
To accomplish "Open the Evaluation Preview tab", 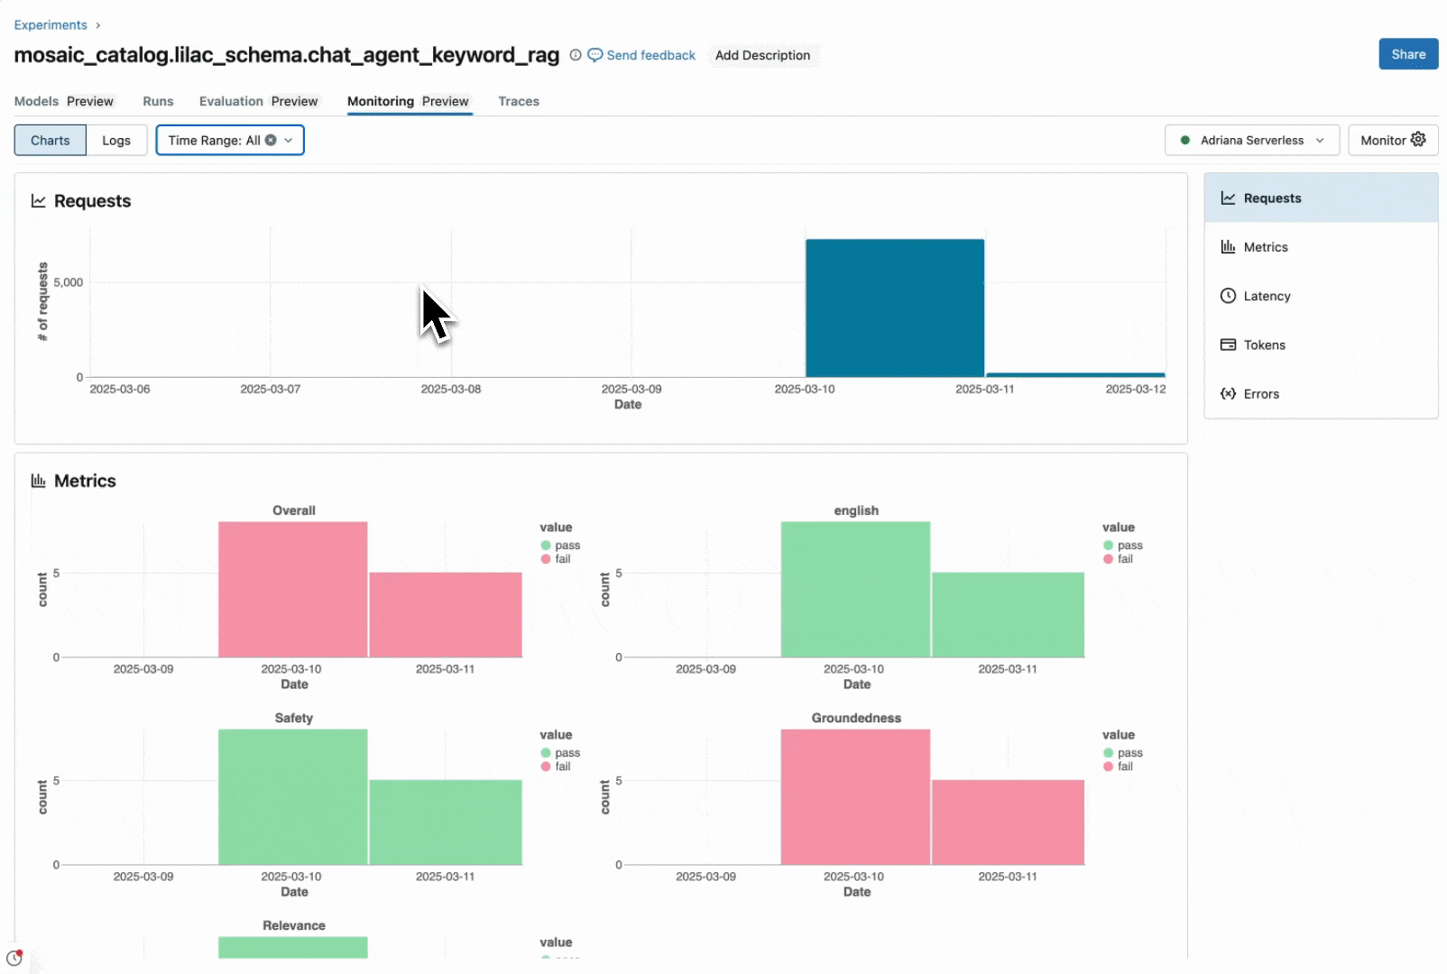I will point(259,101).
